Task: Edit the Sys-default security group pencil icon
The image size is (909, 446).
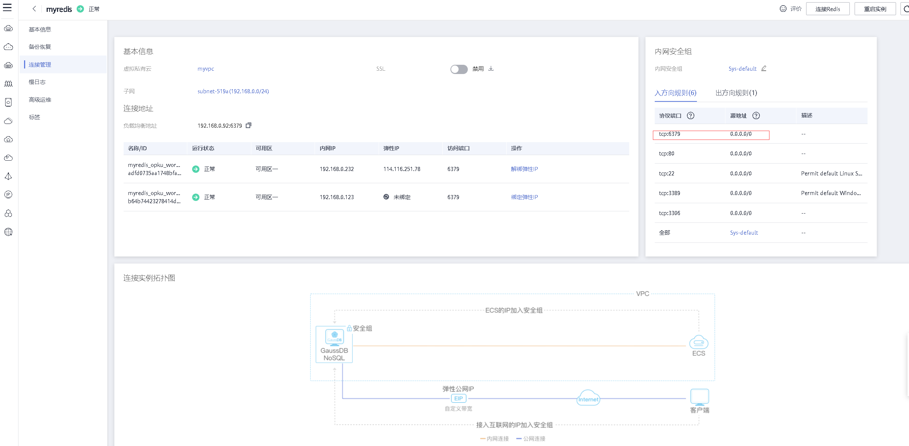Action: coord(764,68)
